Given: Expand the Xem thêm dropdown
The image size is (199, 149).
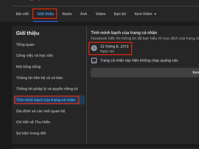Looking at the screenshot, I should pos(145,14).
